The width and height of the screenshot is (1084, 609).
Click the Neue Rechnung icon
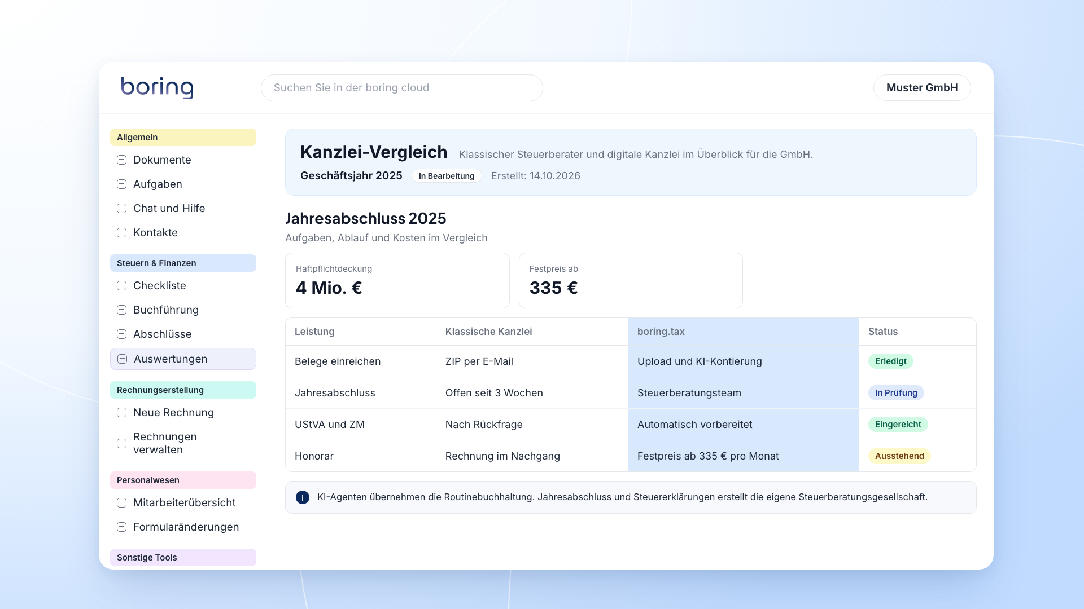[121, 413]
